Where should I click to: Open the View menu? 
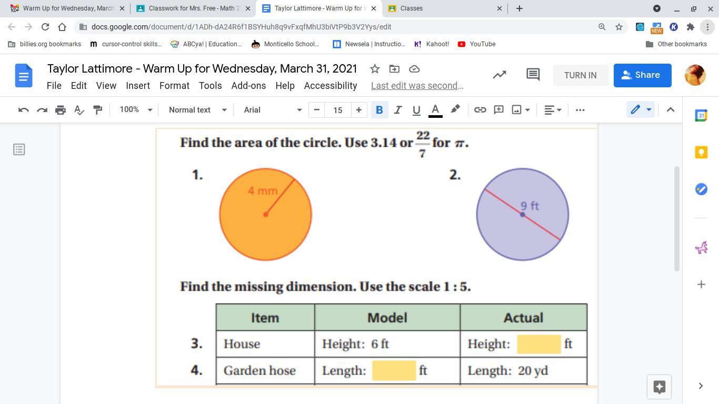tap(106, 86)
